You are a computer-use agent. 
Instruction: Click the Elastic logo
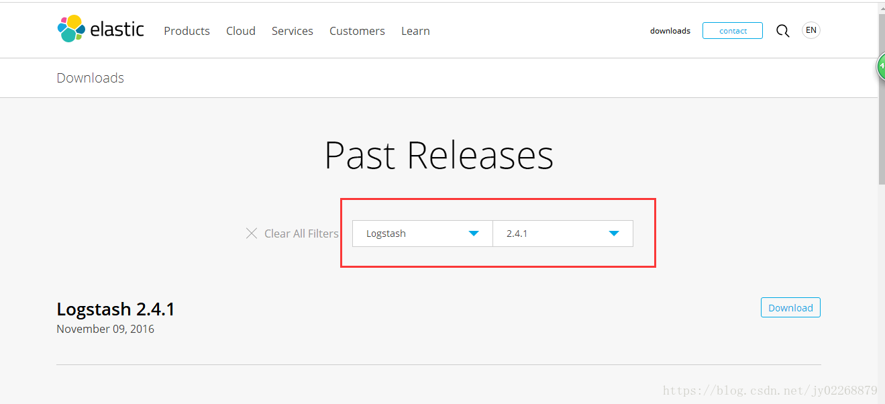click(101, 29)
